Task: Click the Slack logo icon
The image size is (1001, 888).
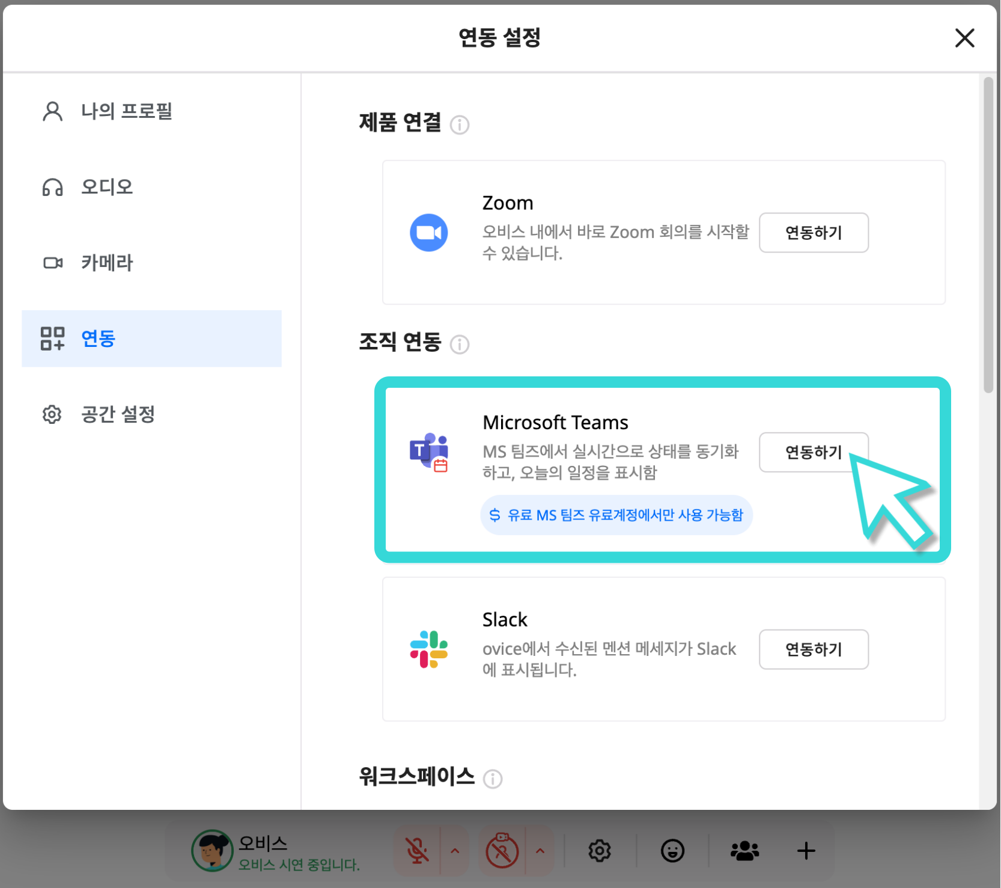Action: pos(429,649)
